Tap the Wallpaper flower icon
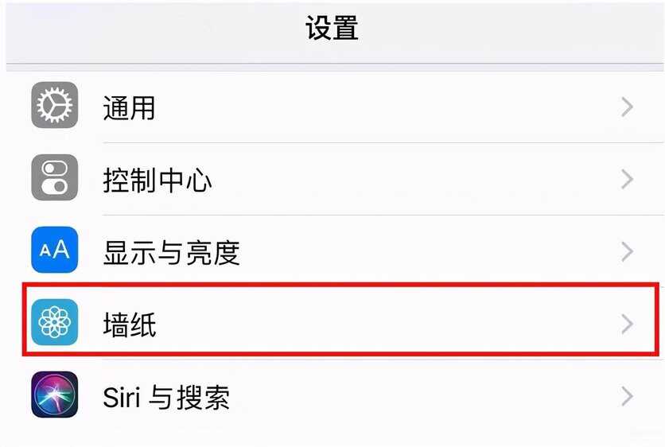Image resolution: width=665 pixels, height=447 pixels. point(55,323)
